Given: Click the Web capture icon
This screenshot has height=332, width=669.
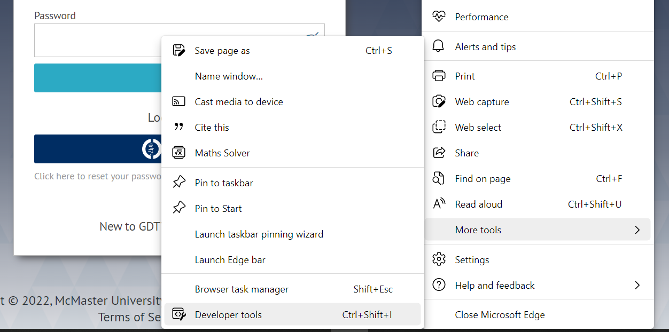Looking at the screenshot, I should tap(438, 101).
